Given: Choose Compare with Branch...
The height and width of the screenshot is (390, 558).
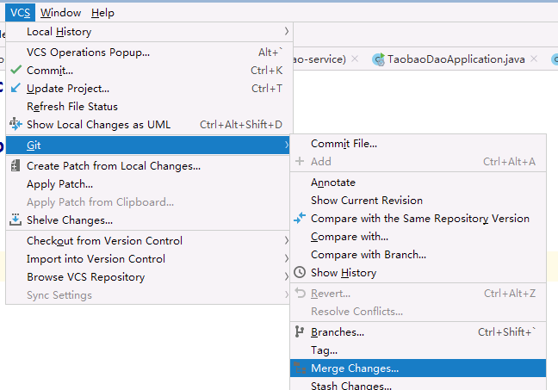Looking at the screenshot, I should point(418,255).
